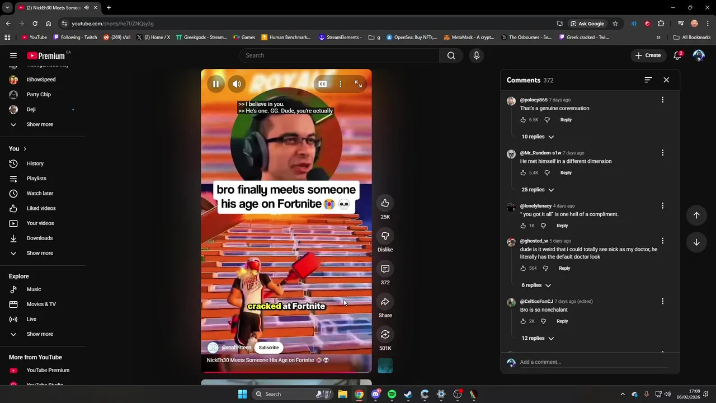This screenshot has width=716, height=403.
Task: Expand 10 replies under @polocp865
Action: coord(538,137)
